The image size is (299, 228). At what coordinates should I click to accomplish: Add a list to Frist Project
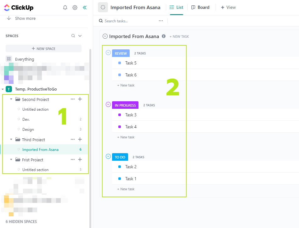(x=80, y=159)
